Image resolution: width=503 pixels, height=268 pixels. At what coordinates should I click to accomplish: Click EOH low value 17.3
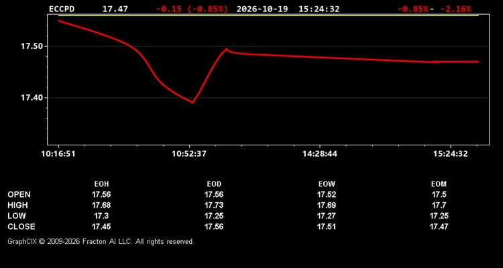pos(101,216)
